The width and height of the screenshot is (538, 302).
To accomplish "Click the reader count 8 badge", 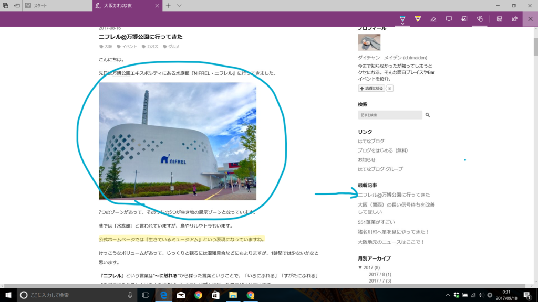I will point(389,88).
